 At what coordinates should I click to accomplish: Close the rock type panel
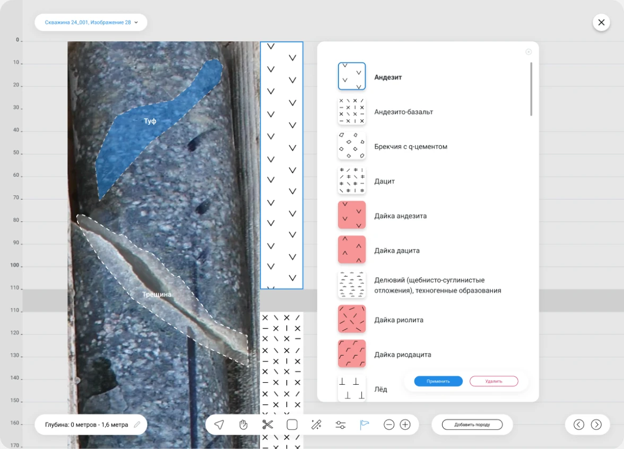coord(528,52)
